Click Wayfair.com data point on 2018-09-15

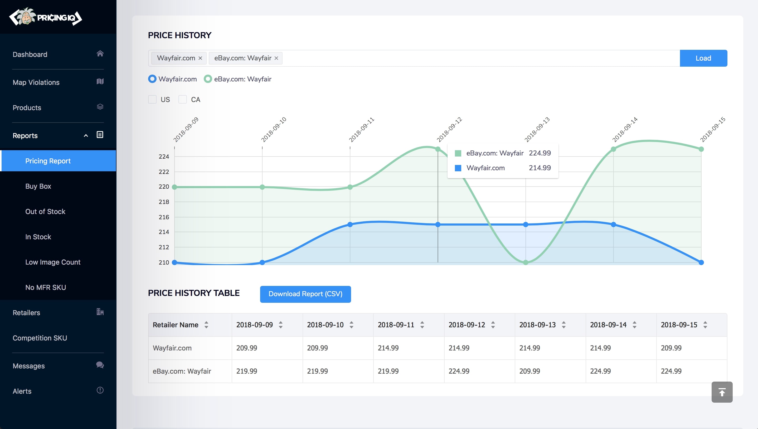[x=701, y=262]
